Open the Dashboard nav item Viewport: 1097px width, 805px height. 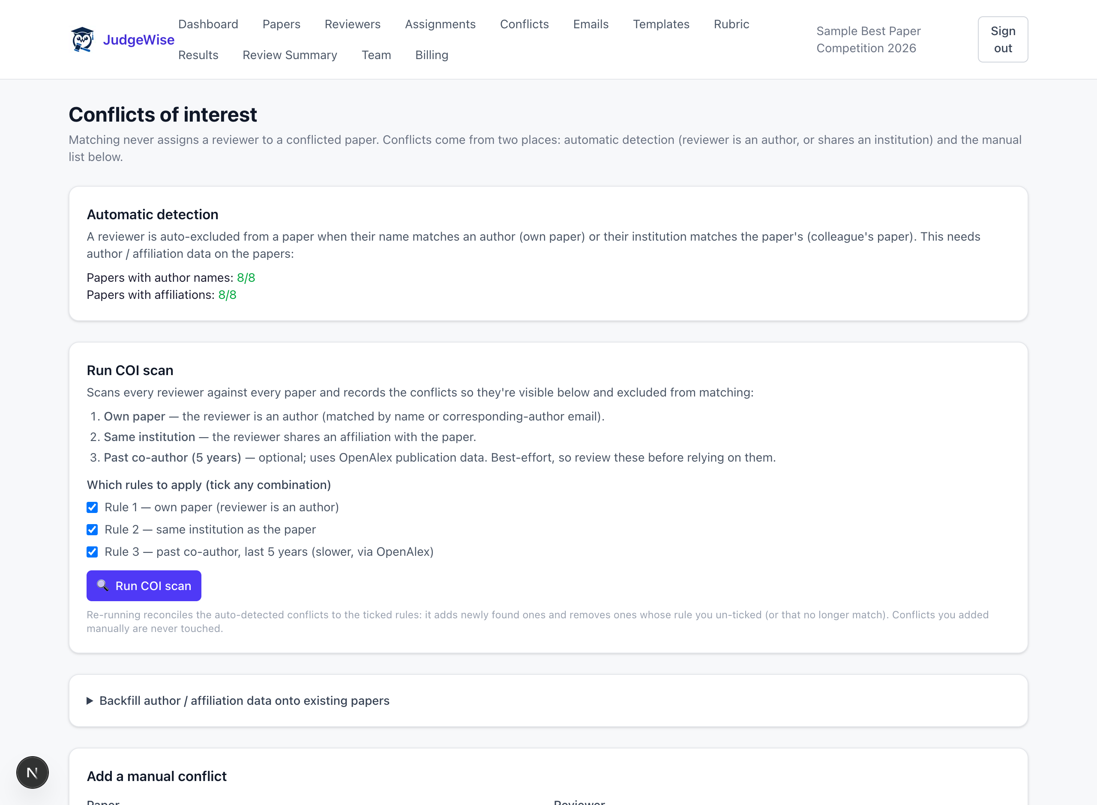coord(208,24)
